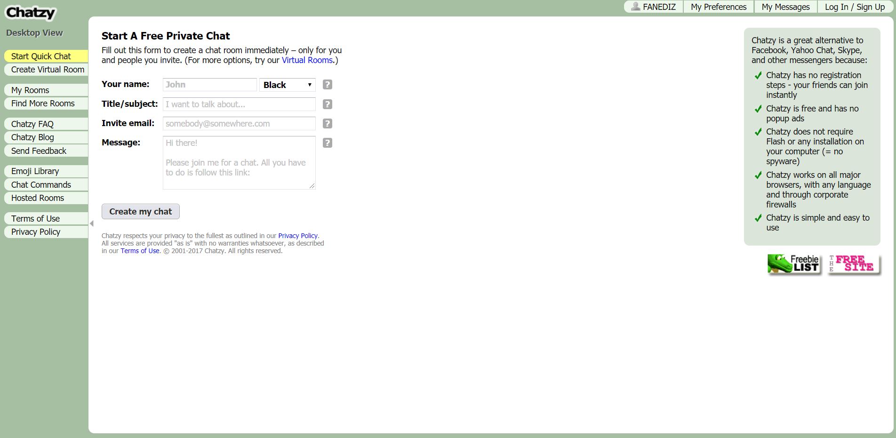This screenshot has width=896, height=438.
Task: Browse the Emoji Library
Action: click(x=46, y=171)
